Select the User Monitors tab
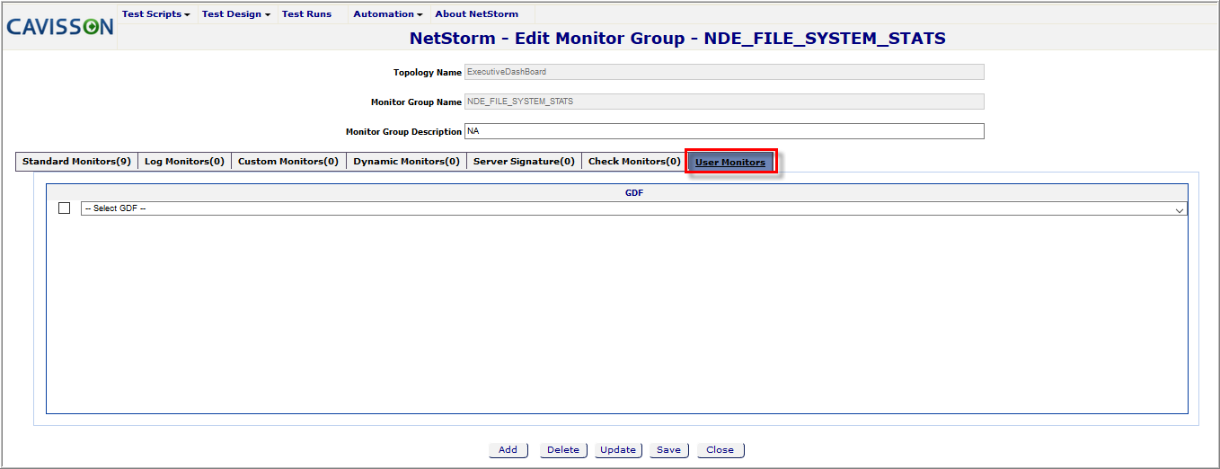 [730, 162]
